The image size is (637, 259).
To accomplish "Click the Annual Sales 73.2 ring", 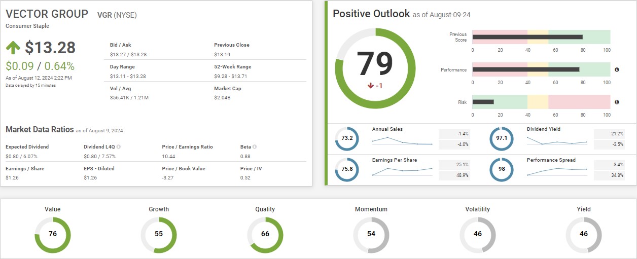I will [x=347, y=138].
